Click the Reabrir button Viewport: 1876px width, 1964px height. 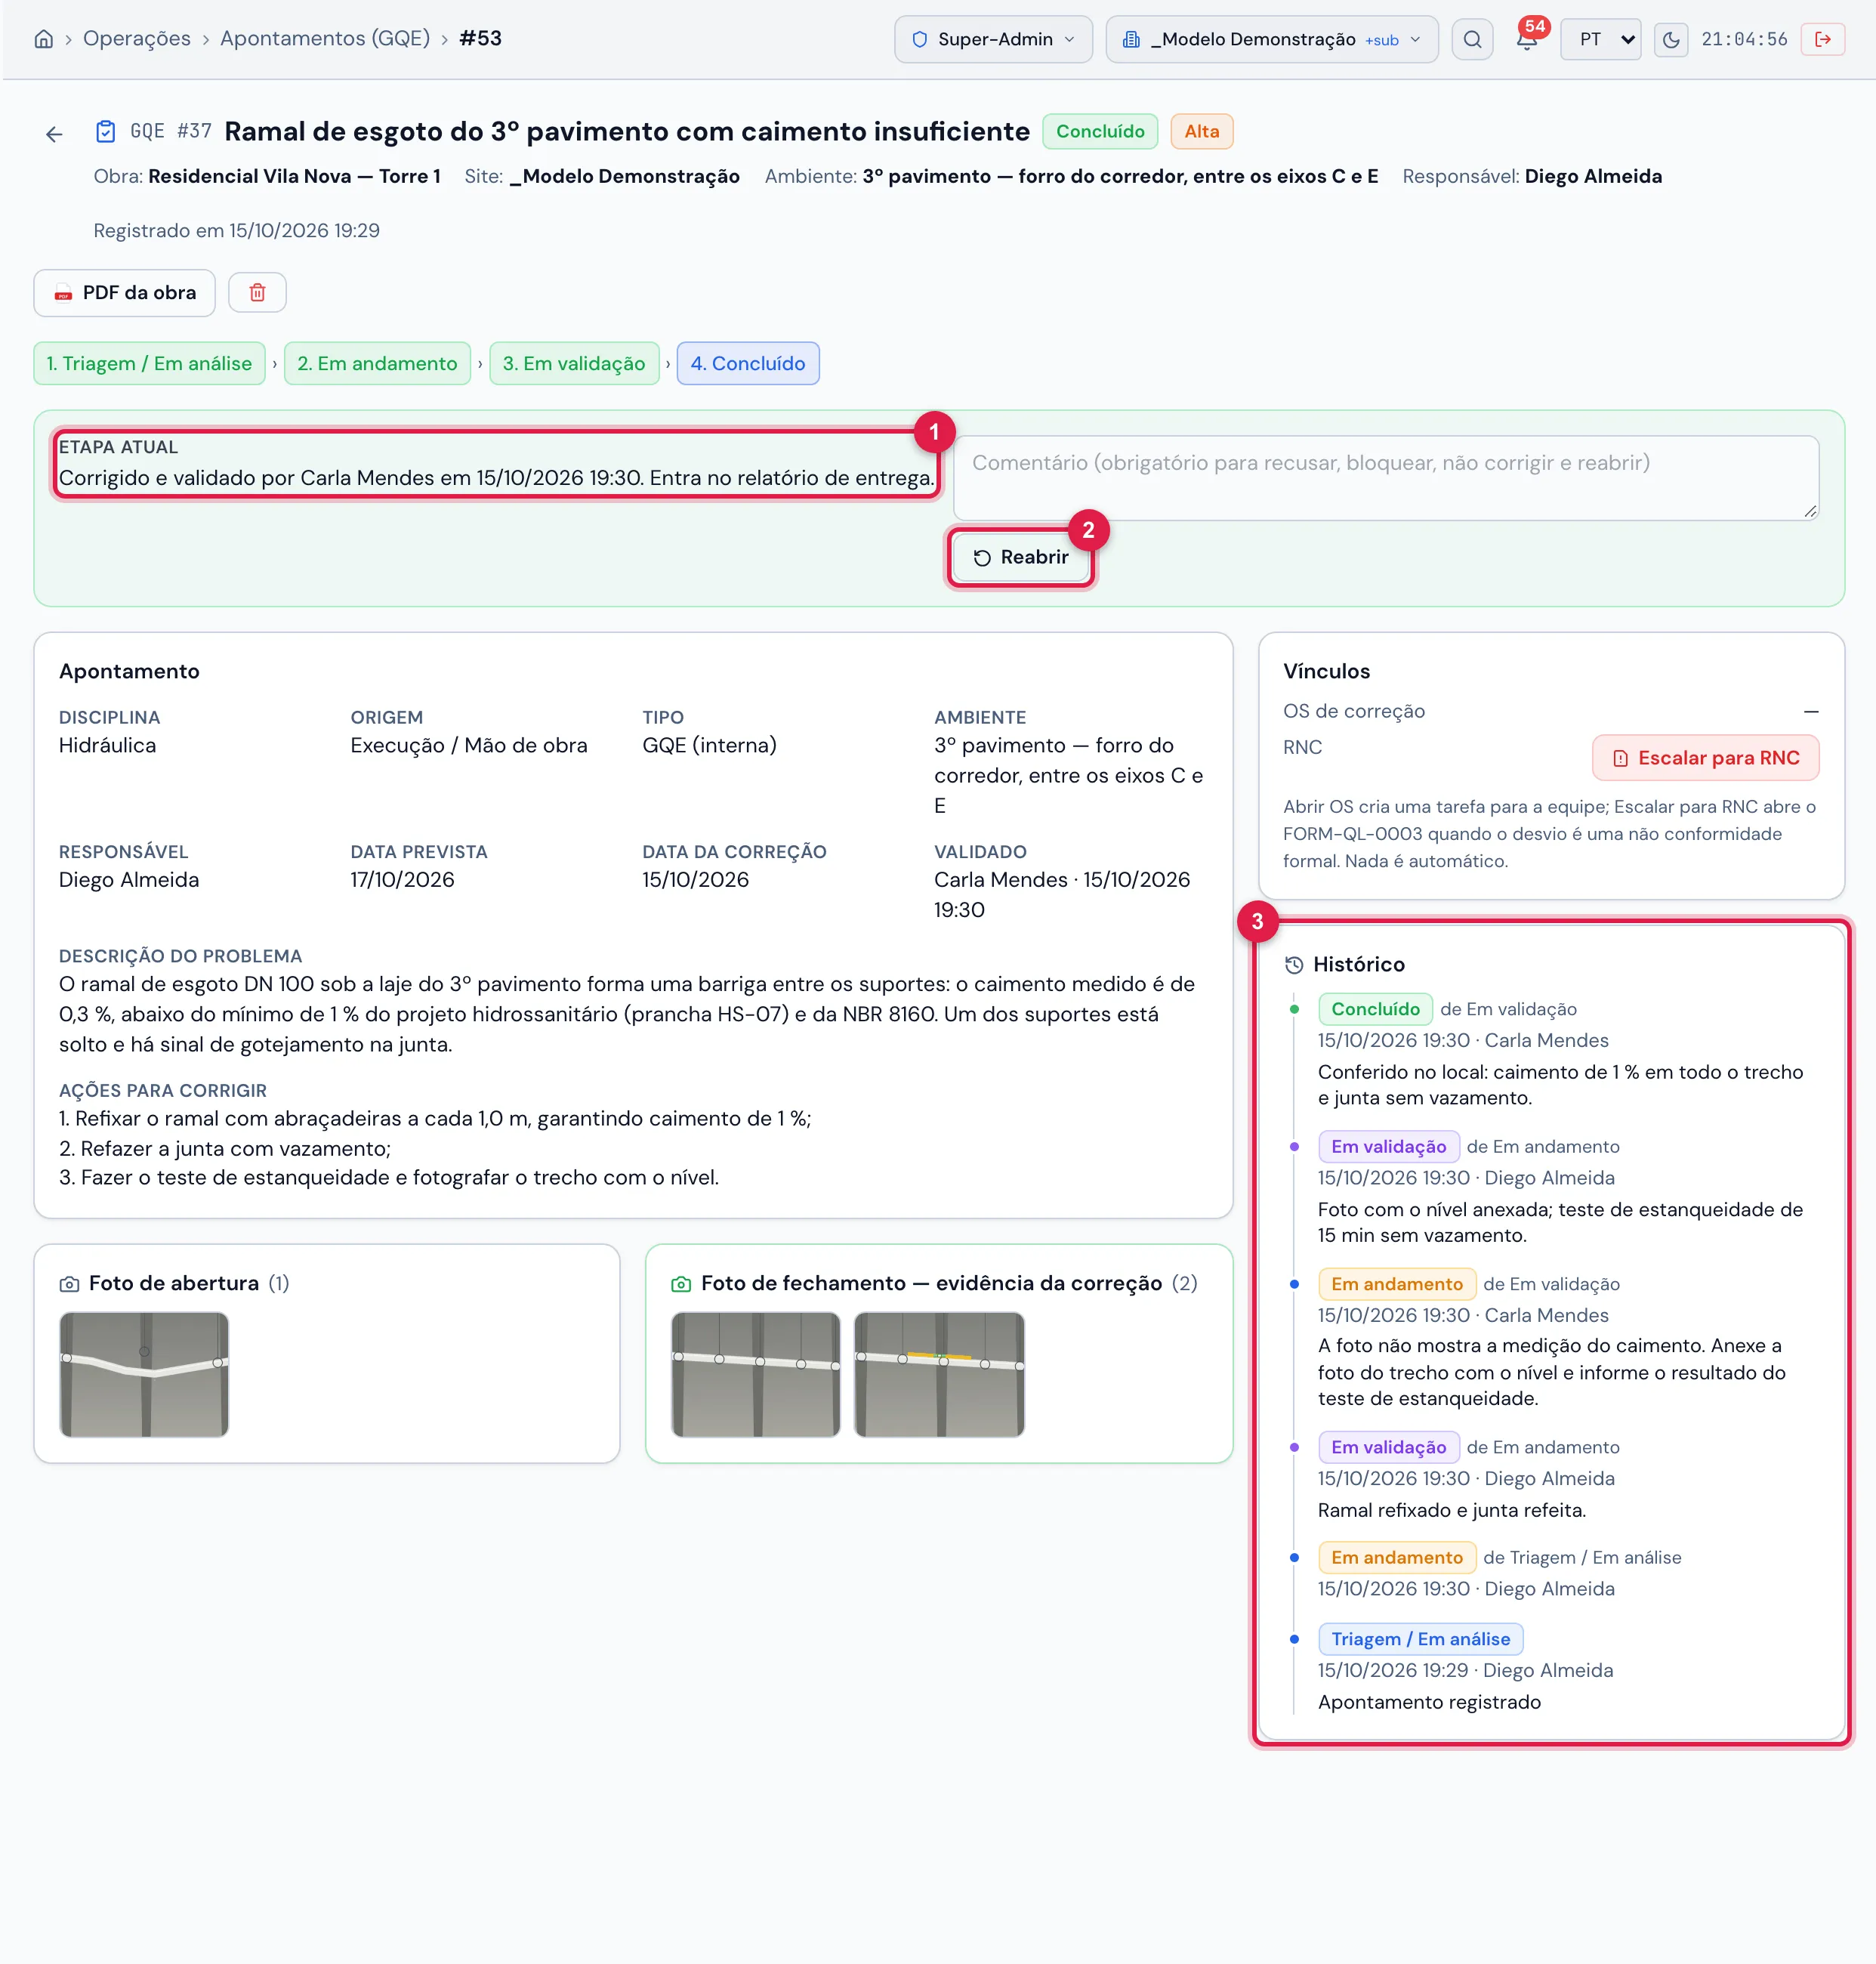point(1021,558)
